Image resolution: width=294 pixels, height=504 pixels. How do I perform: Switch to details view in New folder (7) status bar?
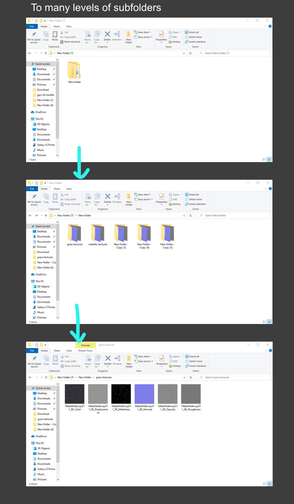point(265,159)
